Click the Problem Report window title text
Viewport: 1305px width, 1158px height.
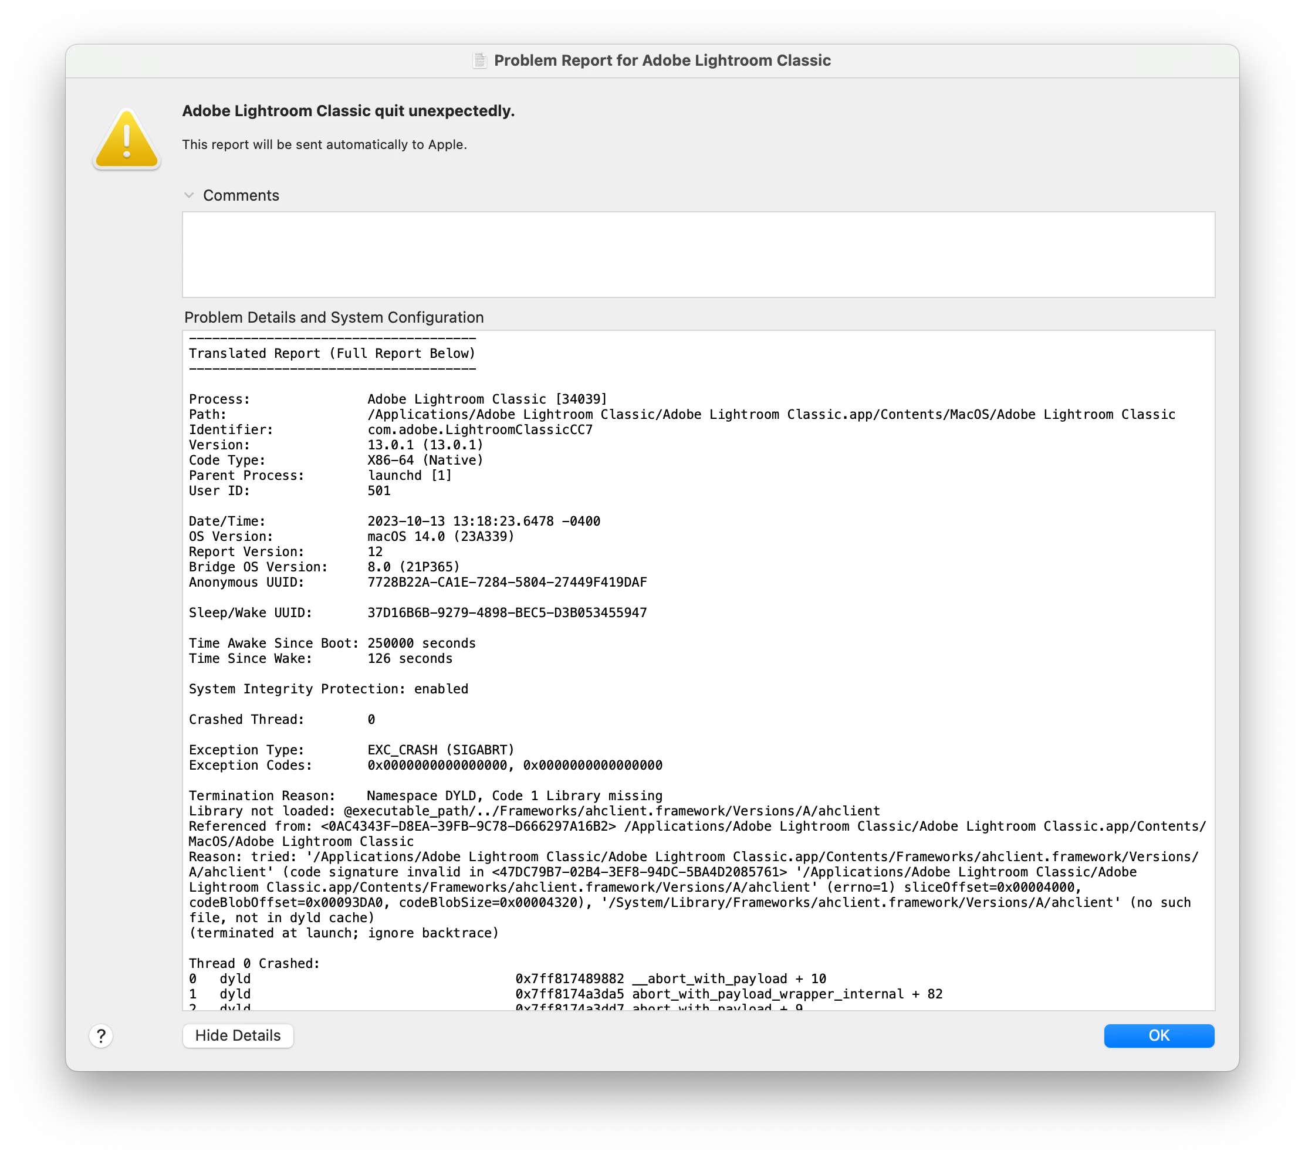tap(662, 60)
